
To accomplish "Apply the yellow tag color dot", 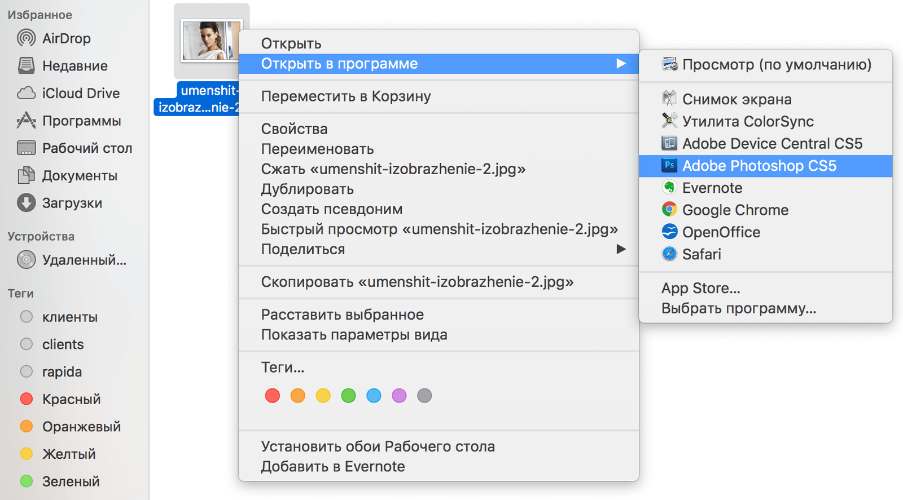I will (323, 396).
